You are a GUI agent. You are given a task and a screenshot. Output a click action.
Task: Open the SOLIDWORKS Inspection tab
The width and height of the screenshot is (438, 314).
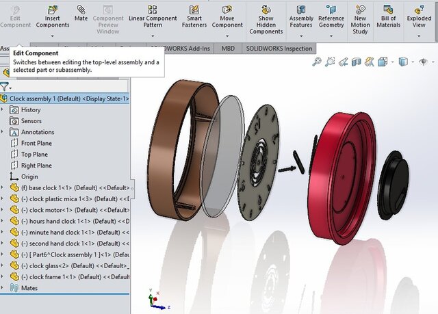(279, 49)
